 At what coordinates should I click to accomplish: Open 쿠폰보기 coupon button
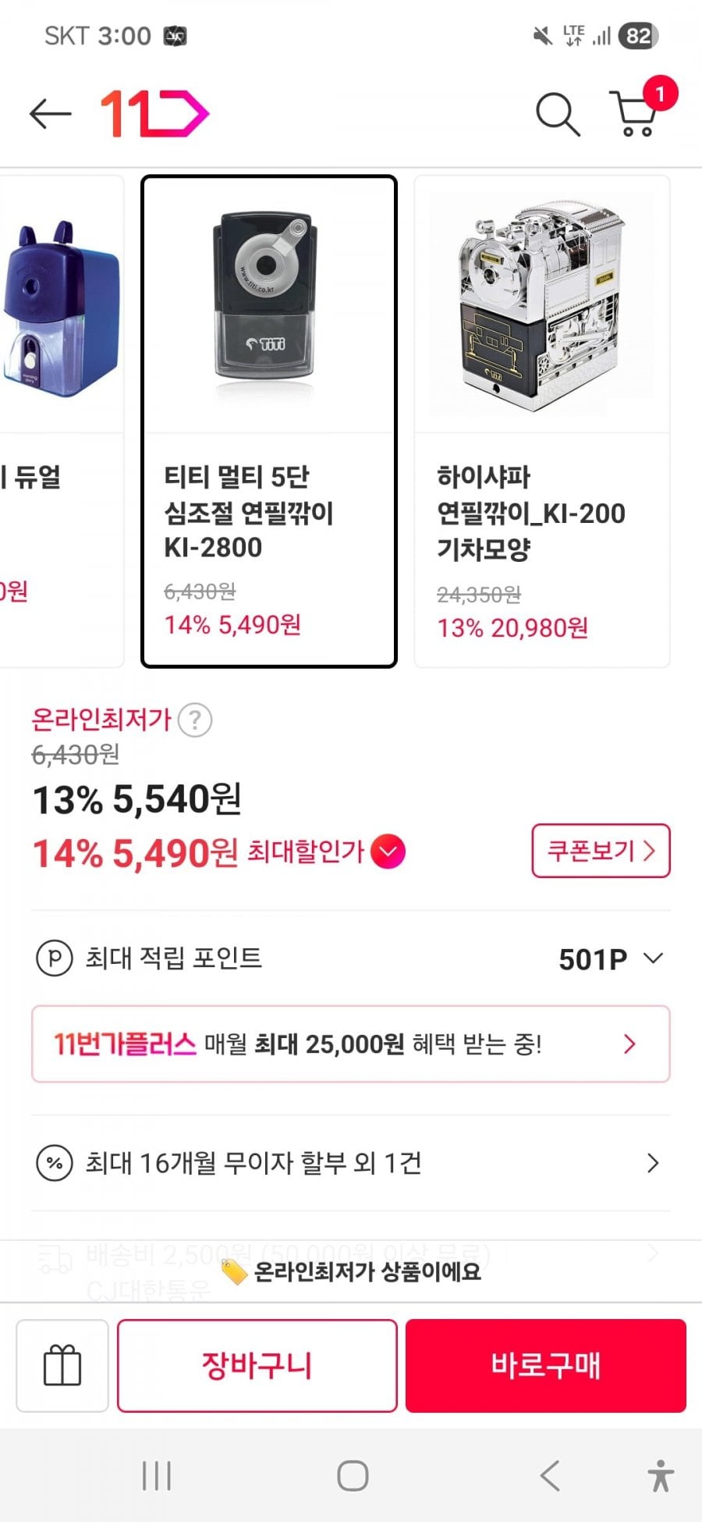pyautogui.click(x=601, y=851)
